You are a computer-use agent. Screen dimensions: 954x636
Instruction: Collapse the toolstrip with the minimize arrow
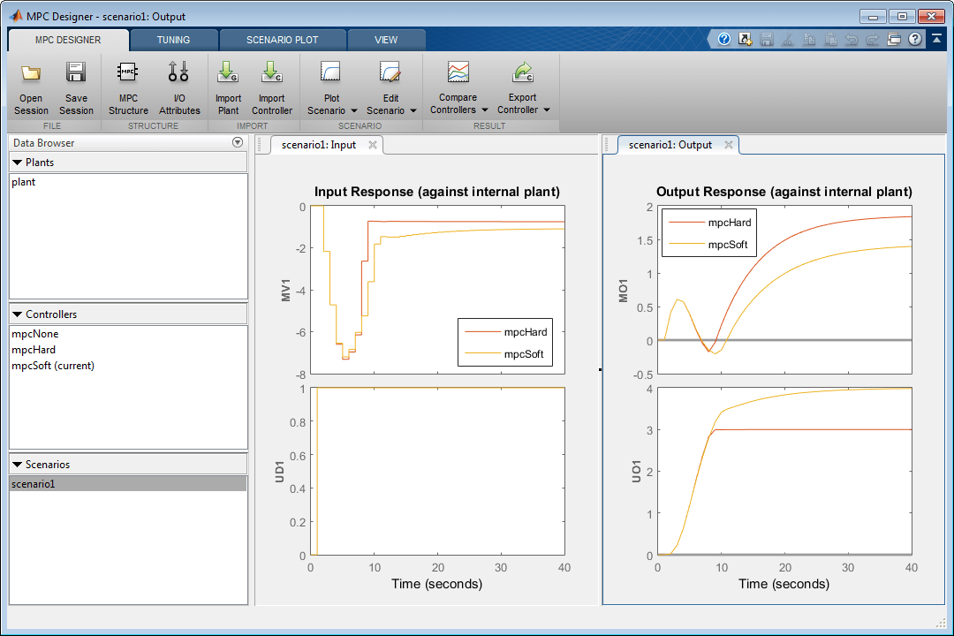tap(935, 39)
